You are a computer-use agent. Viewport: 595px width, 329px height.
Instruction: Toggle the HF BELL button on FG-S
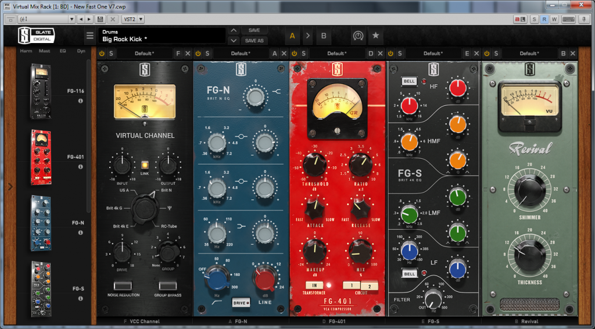pos(409,81)
